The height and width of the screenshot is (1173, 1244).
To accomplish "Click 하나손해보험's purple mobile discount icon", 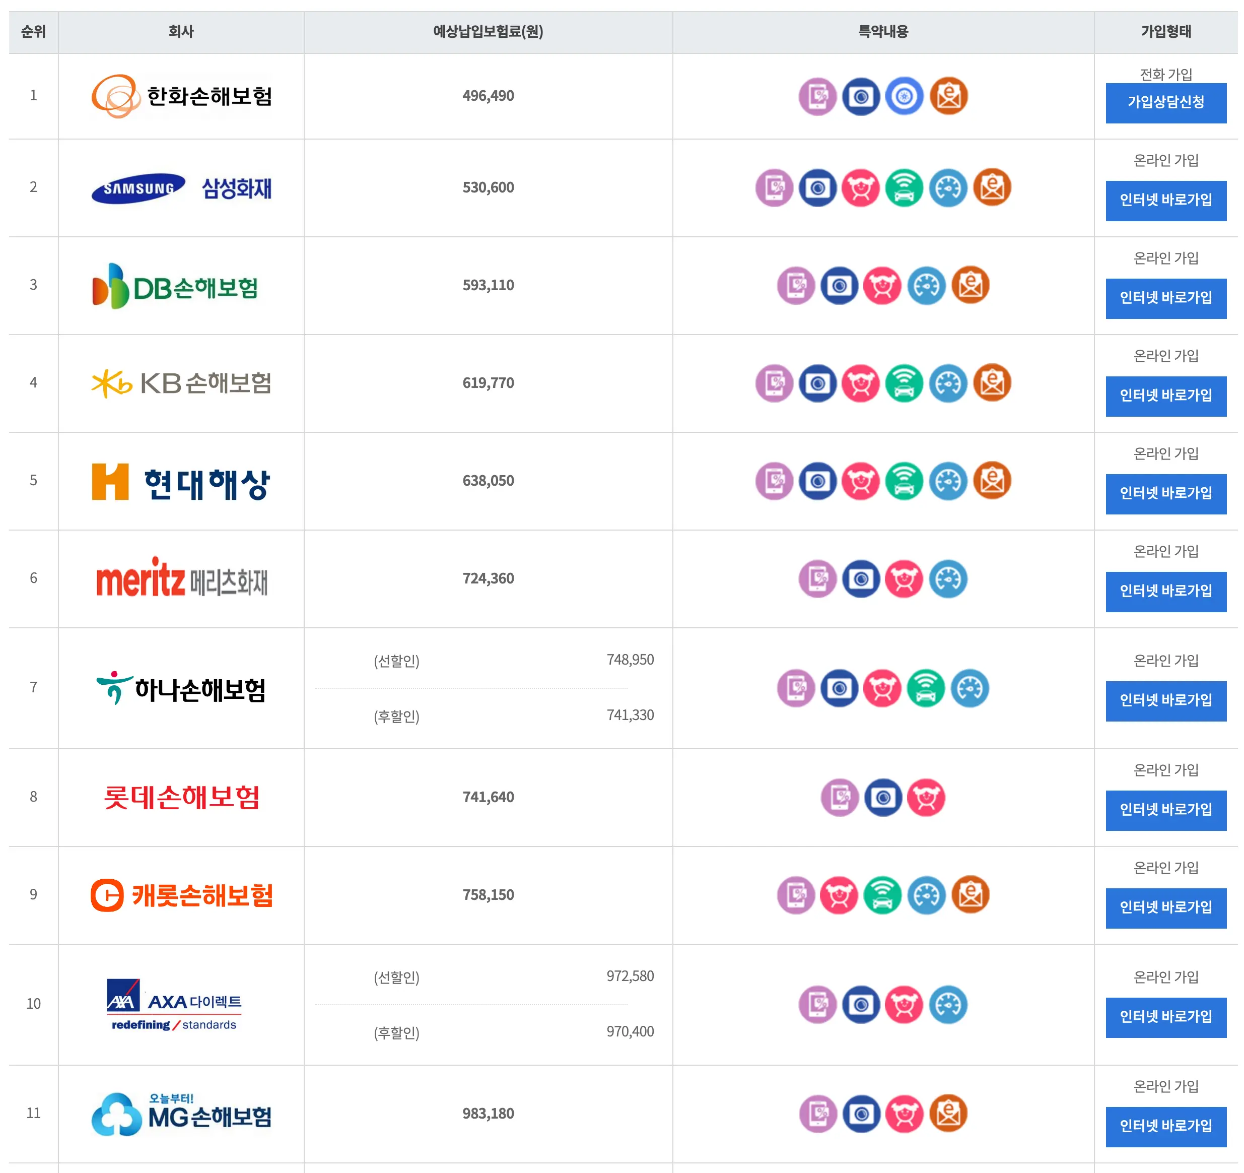I will pyautogui.click(x=796, y=688).
